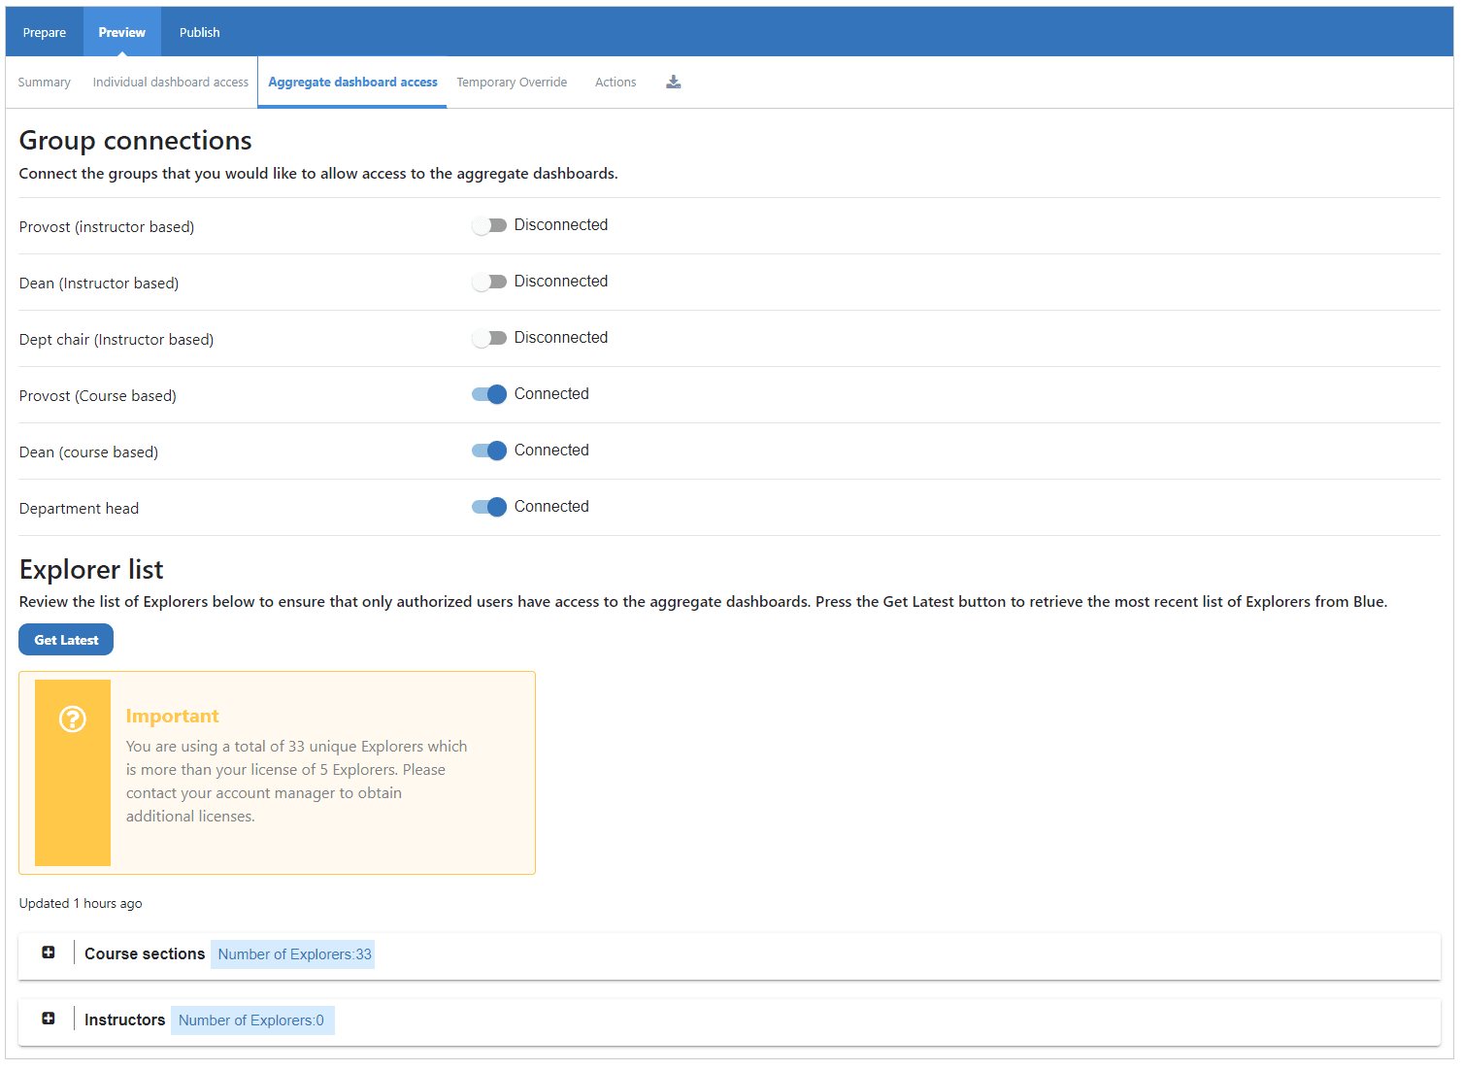Click the question mark icon in Important notice
The height and width of the screenshot is (1070, 1464).
[x=73, y=719]
